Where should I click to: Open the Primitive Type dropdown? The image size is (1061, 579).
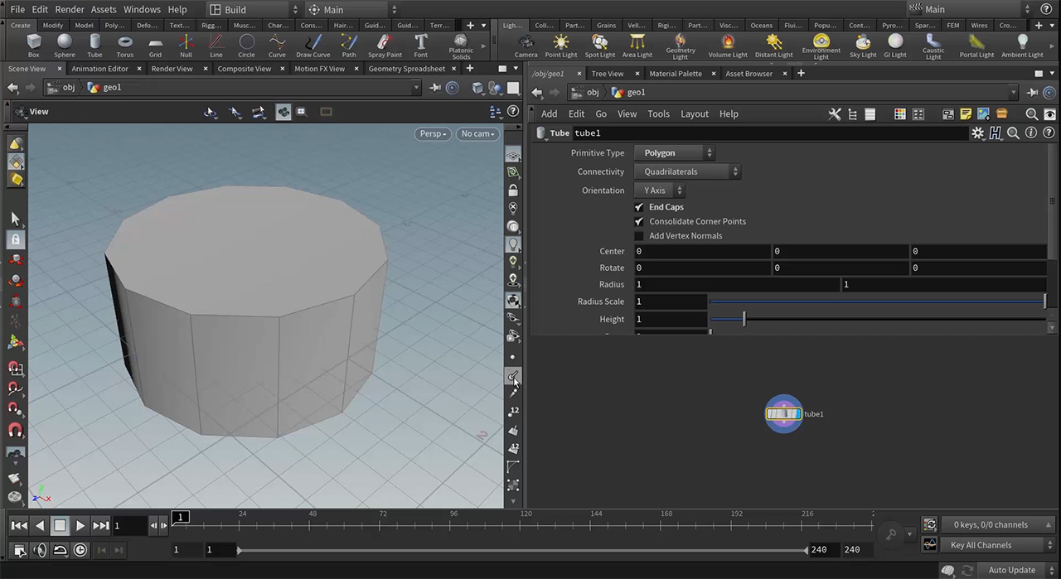[x=674, y=153]
